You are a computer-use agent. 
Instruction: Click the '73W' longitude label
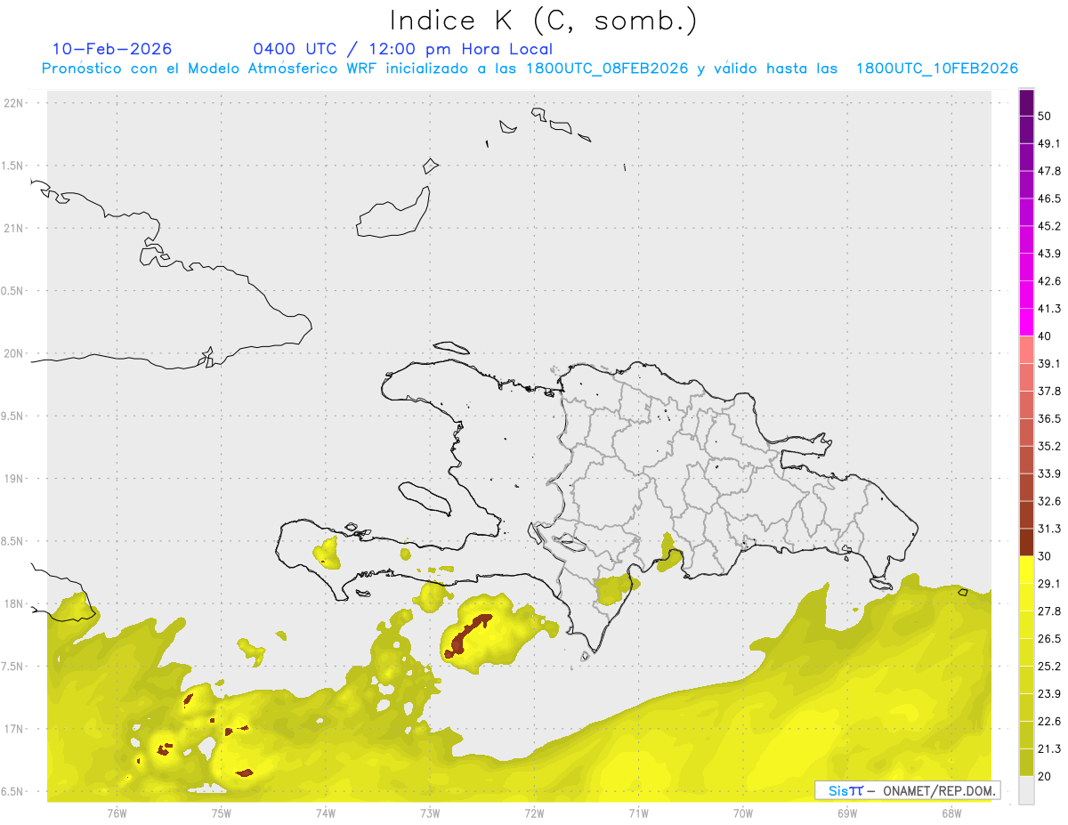pos(430,813)
